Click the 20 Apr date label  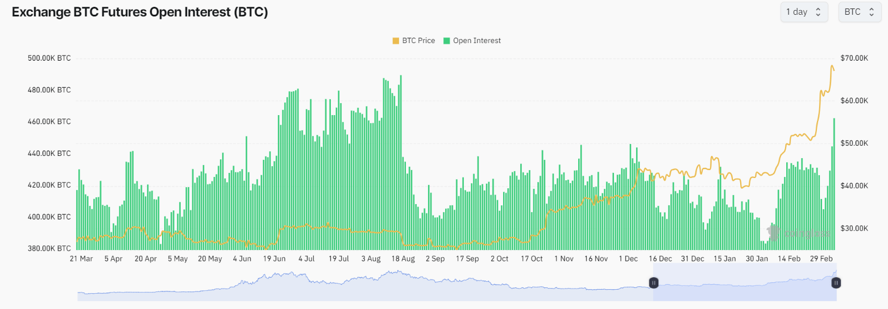coord(146,259)
